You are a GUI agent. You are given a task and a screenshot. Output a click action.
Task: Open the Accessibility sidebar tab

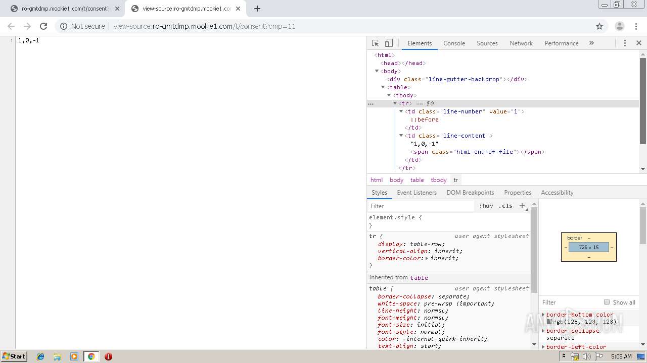pos(557,193)
